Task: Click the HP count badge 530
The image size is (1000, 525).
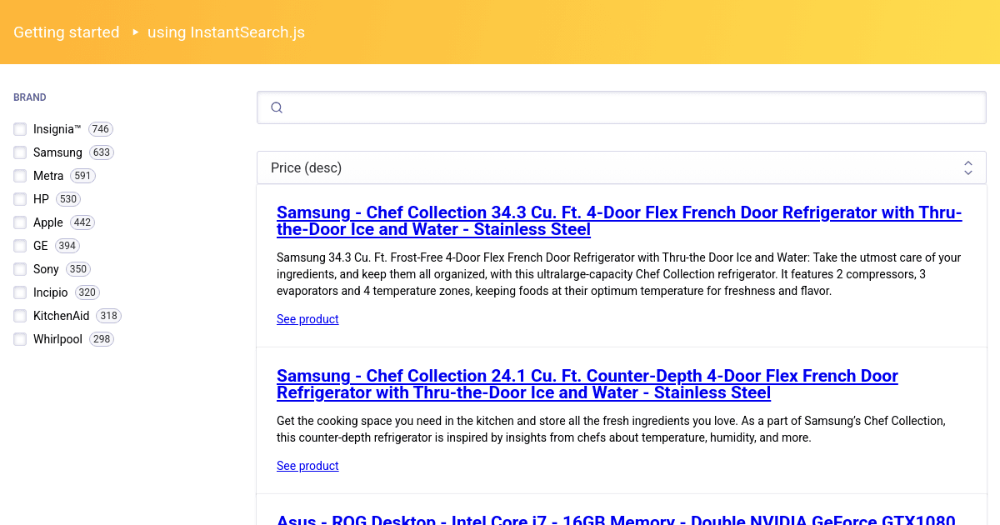Action: coord(68,199)
